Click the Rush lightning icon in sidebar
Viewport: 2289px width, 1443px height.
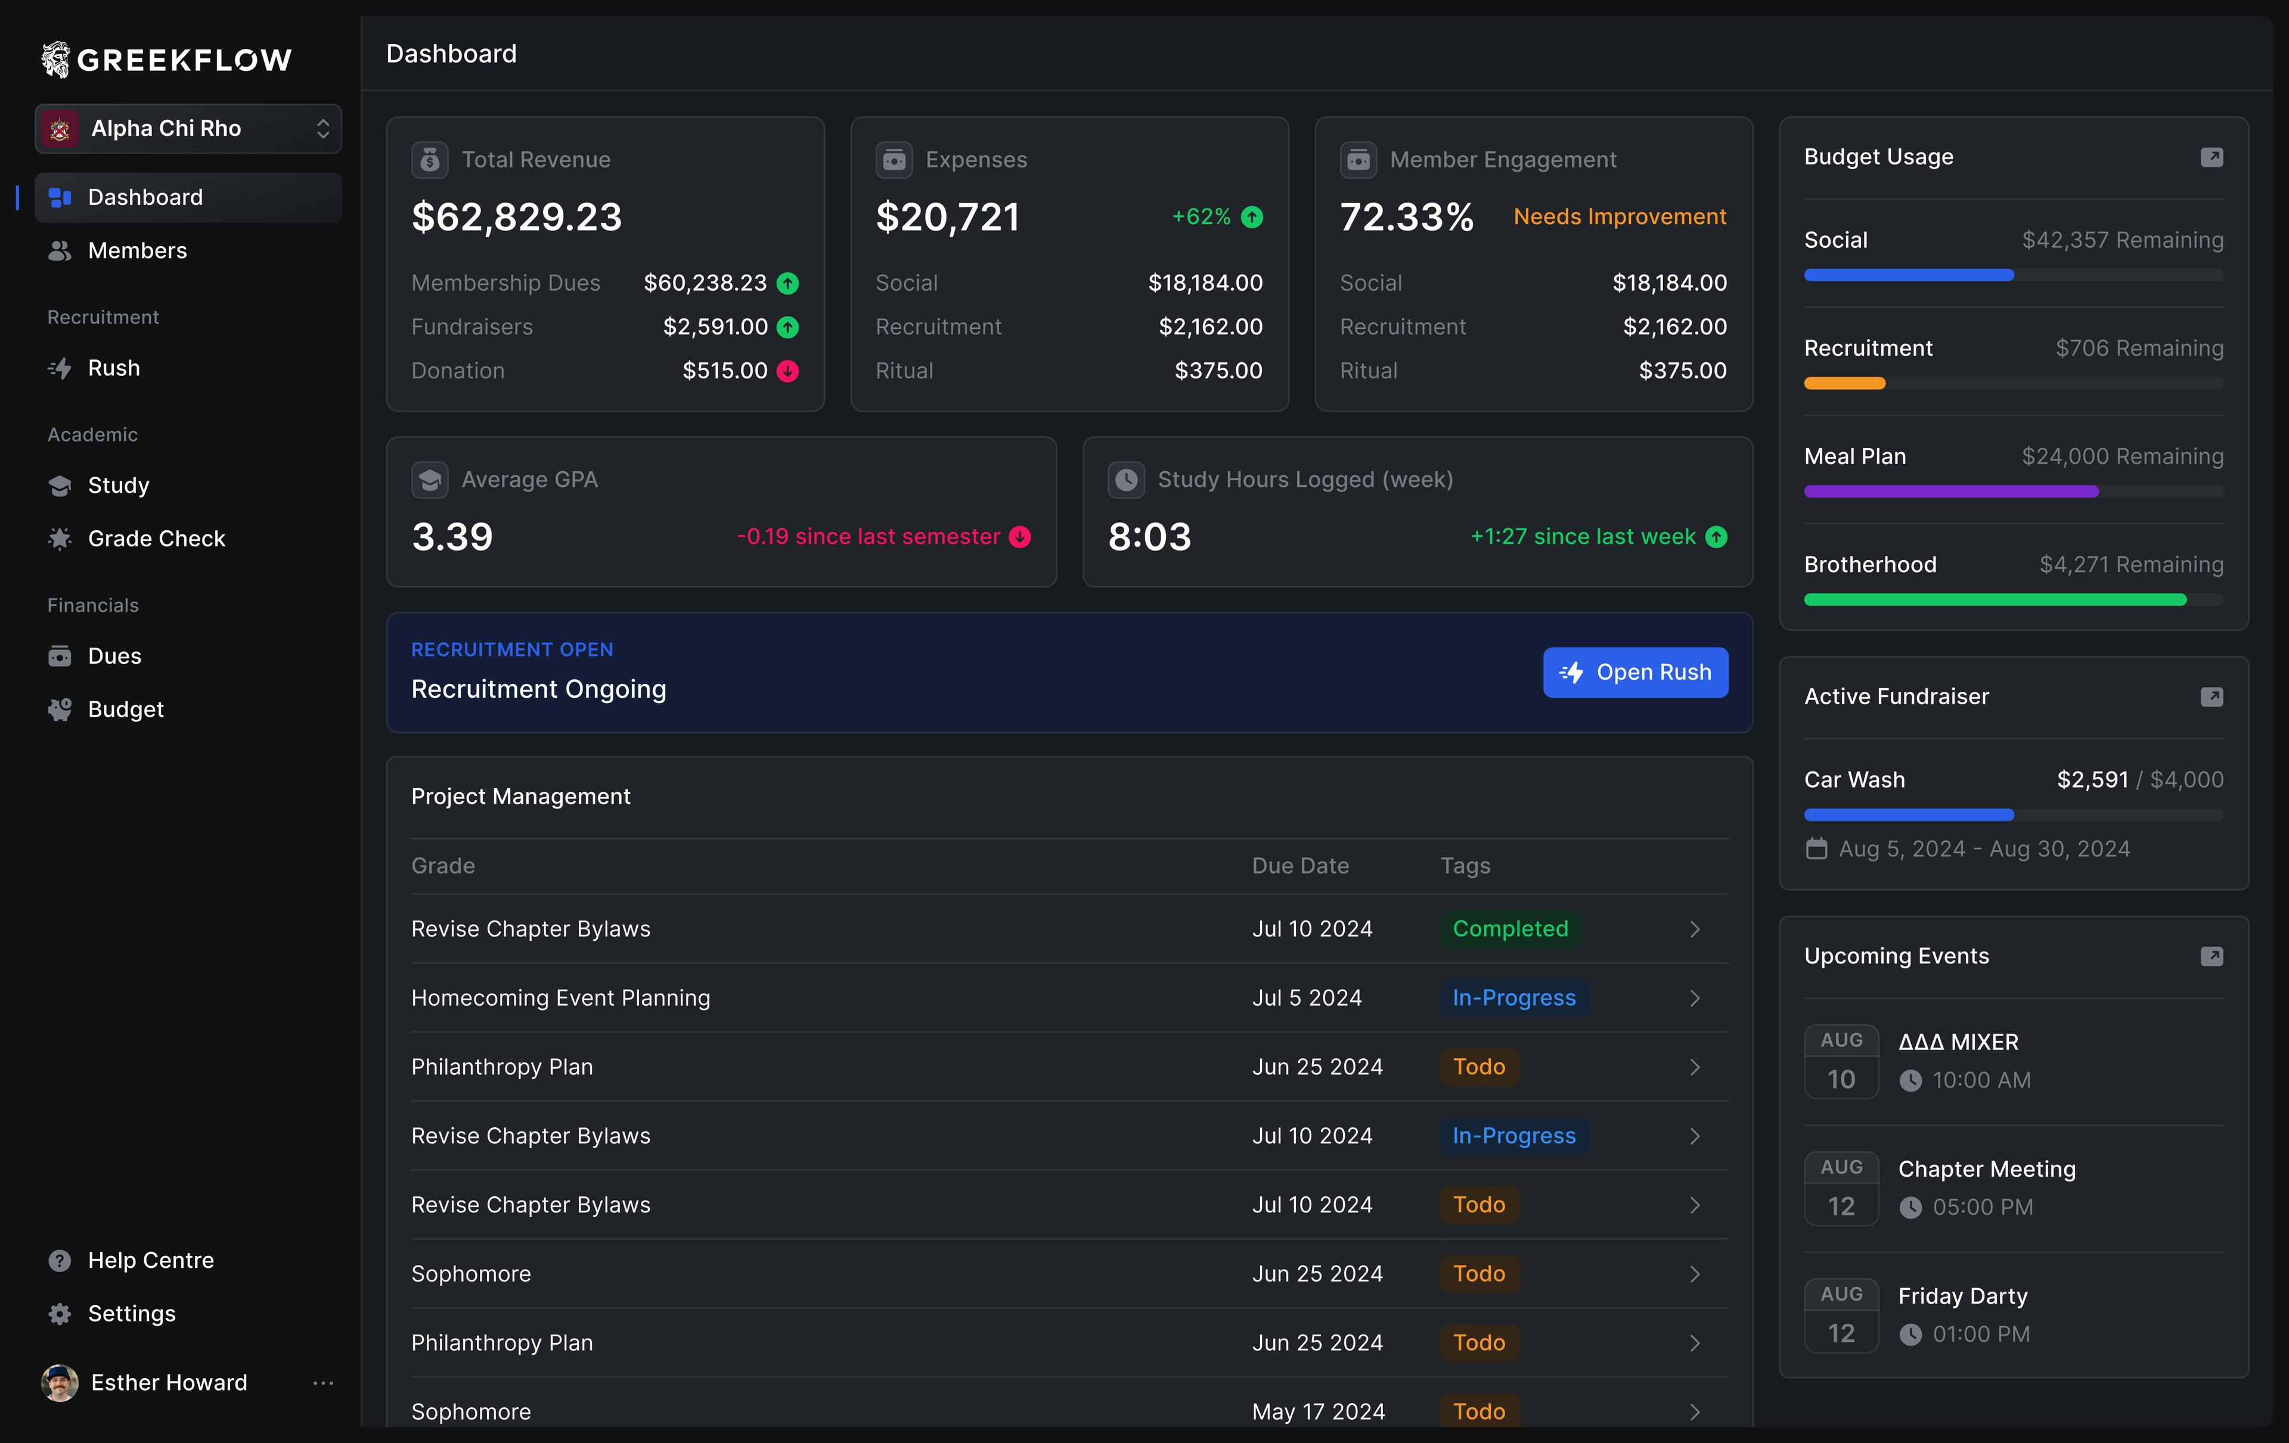click(60, 369)
